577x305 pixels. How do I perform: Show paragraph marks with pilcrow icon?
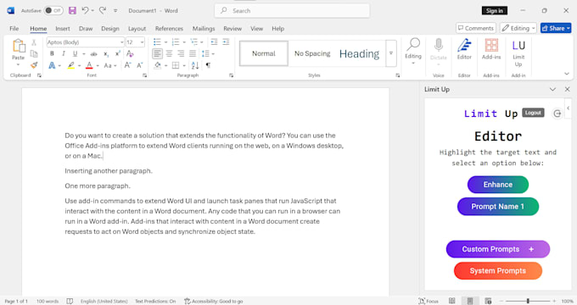208,65
